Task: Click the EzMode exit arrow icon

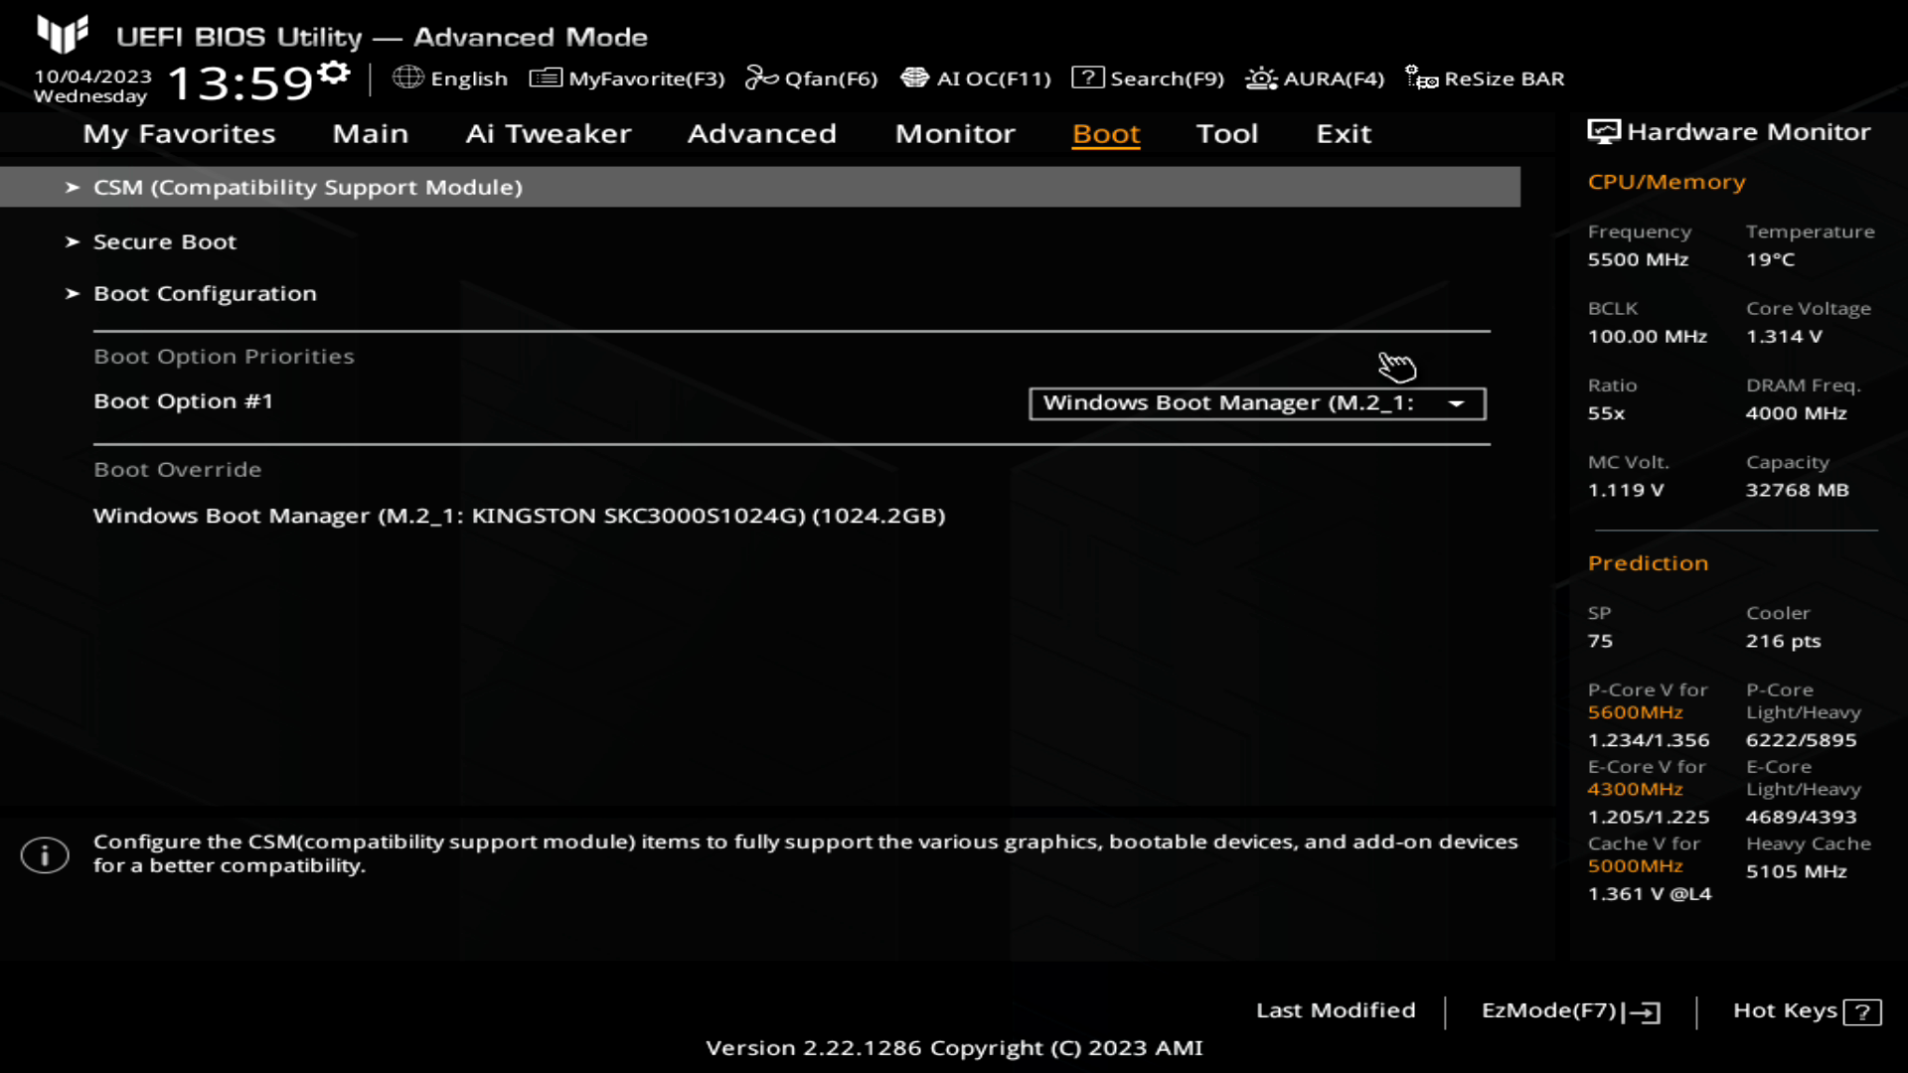Action: (x=1642, y=1011)
